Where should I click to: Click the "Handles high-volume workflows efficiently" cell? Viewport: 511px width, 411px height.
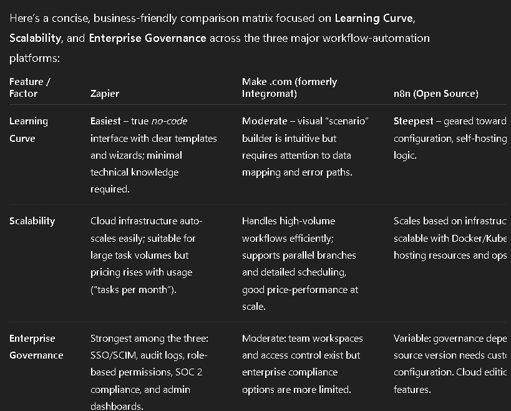click(299, 263)
